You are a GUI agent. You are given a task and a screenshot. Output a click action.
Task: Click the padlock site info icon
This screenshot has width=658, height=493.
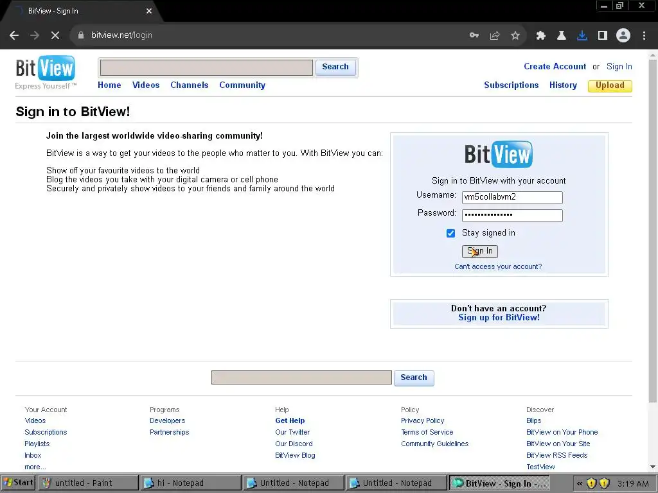pyautogui.click(x=81, y=35)
